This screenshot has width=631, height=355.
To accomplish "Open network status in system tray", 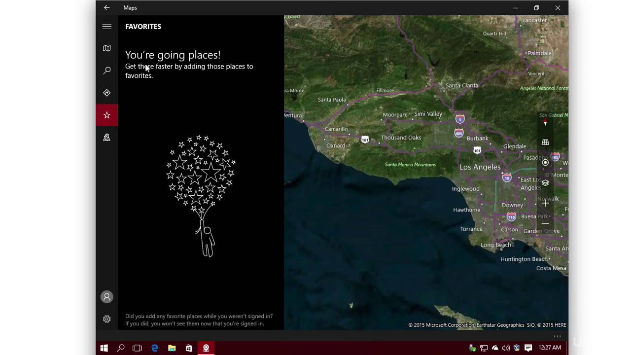I will click(x=484, y=348).
